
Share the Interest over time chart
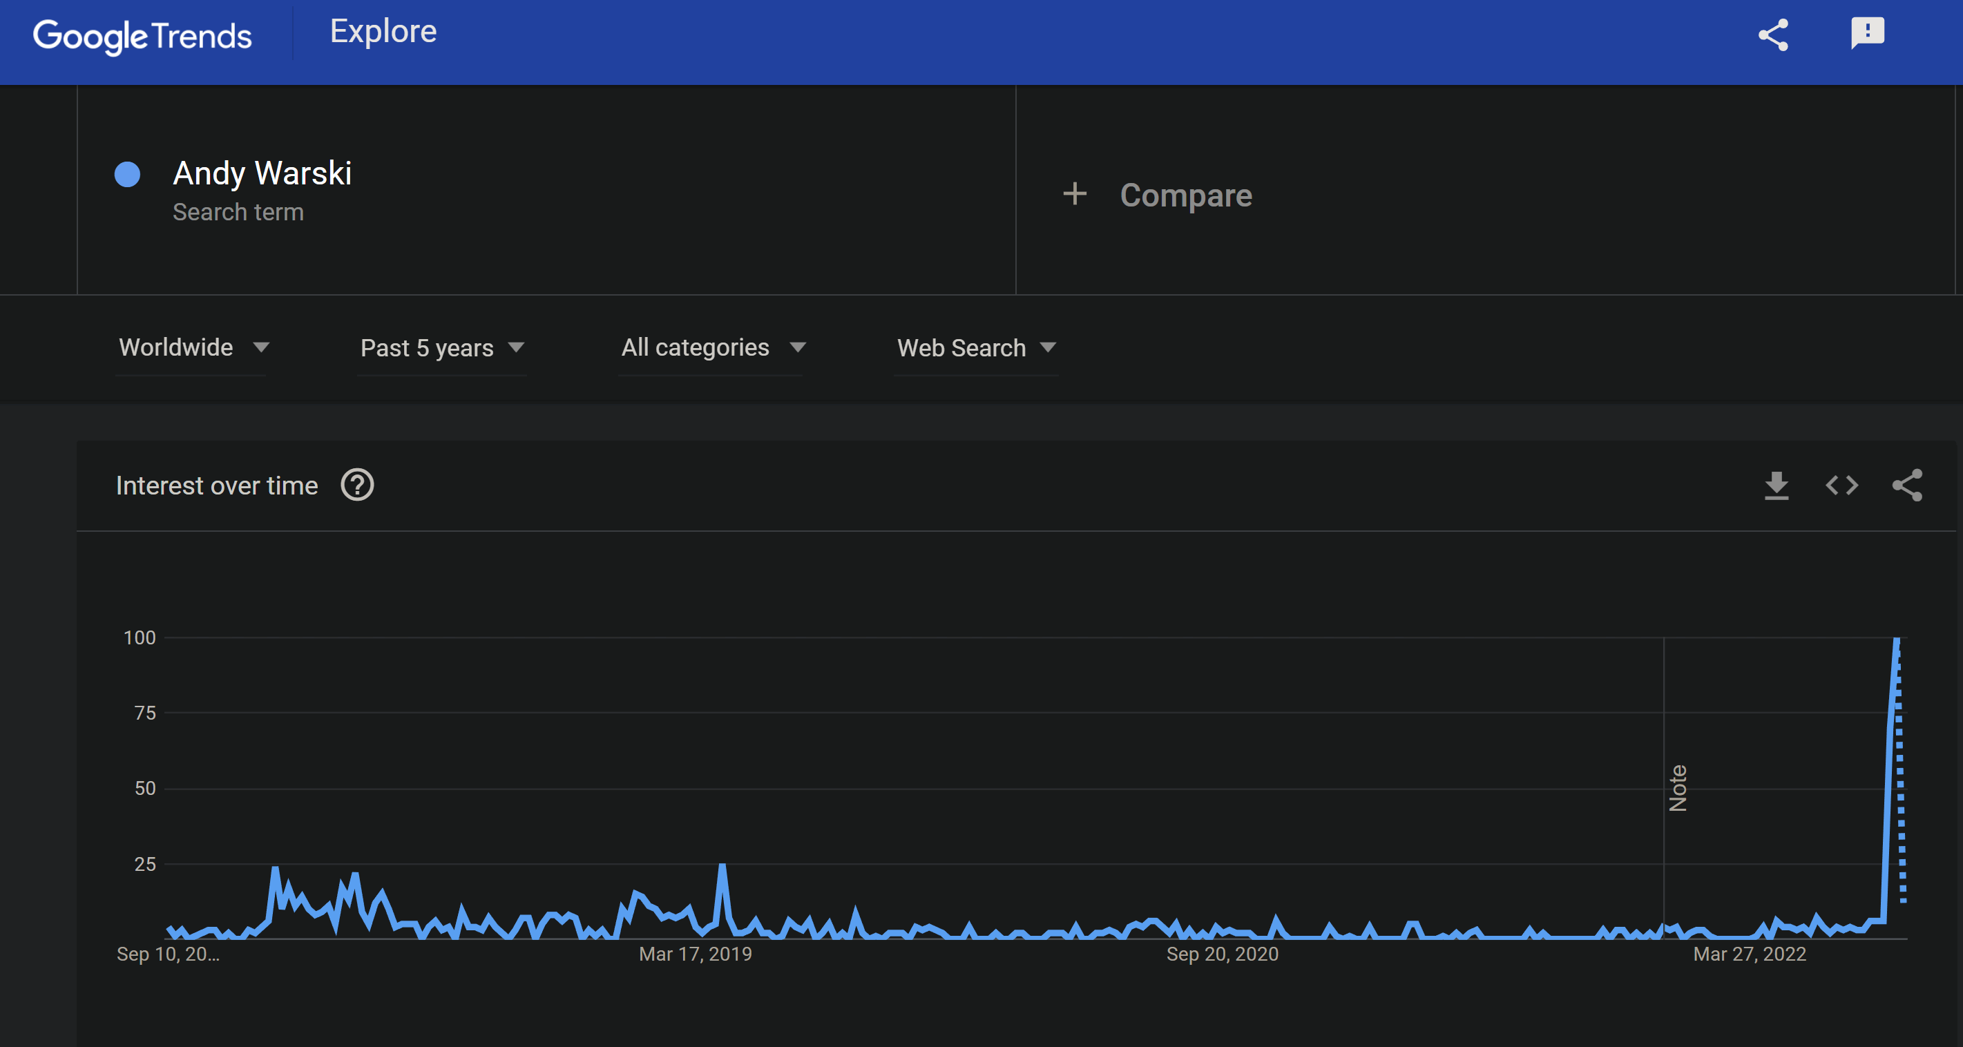tap(1906, 486)
